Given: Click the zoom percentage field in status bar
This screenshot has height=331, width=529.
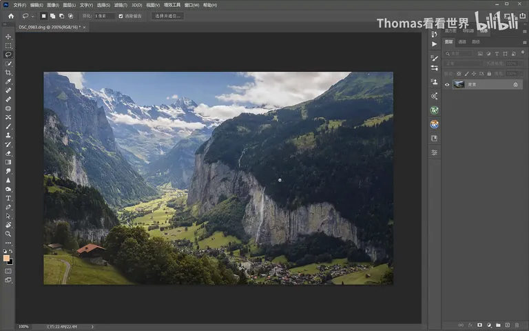Looking at the screenshot, I should click(23, 327).
